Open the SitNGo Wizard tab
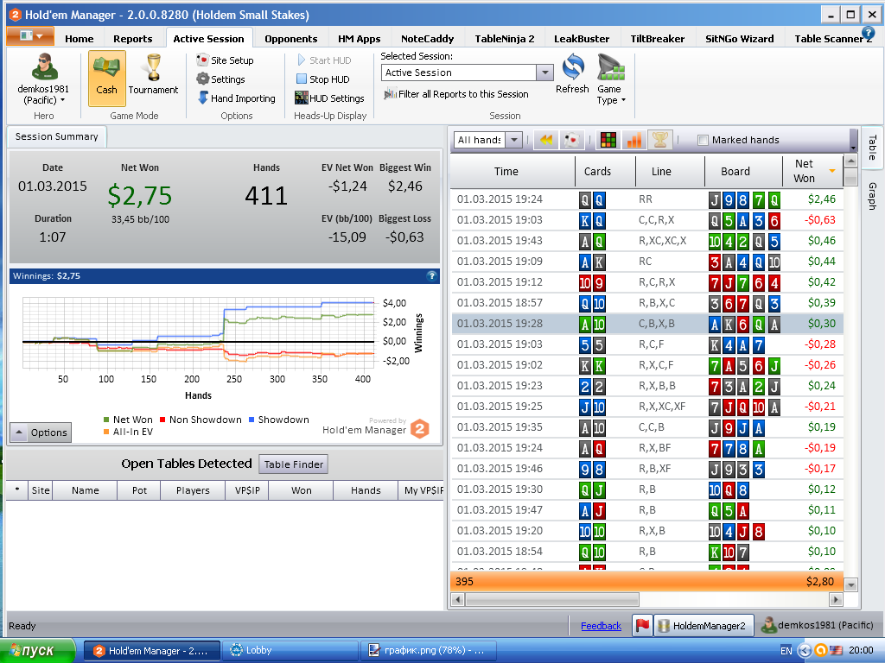885x663 pixels. pos(740,39)
